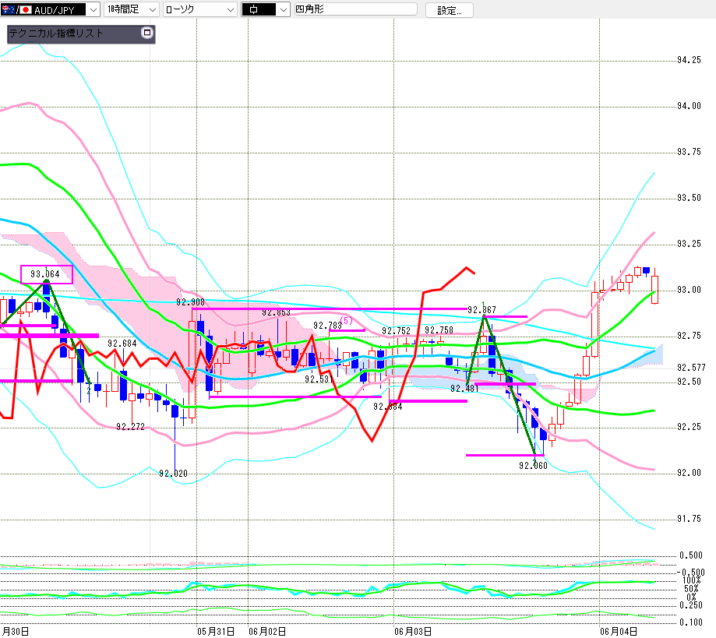Click the 92.684 price label

click(122, 344)
